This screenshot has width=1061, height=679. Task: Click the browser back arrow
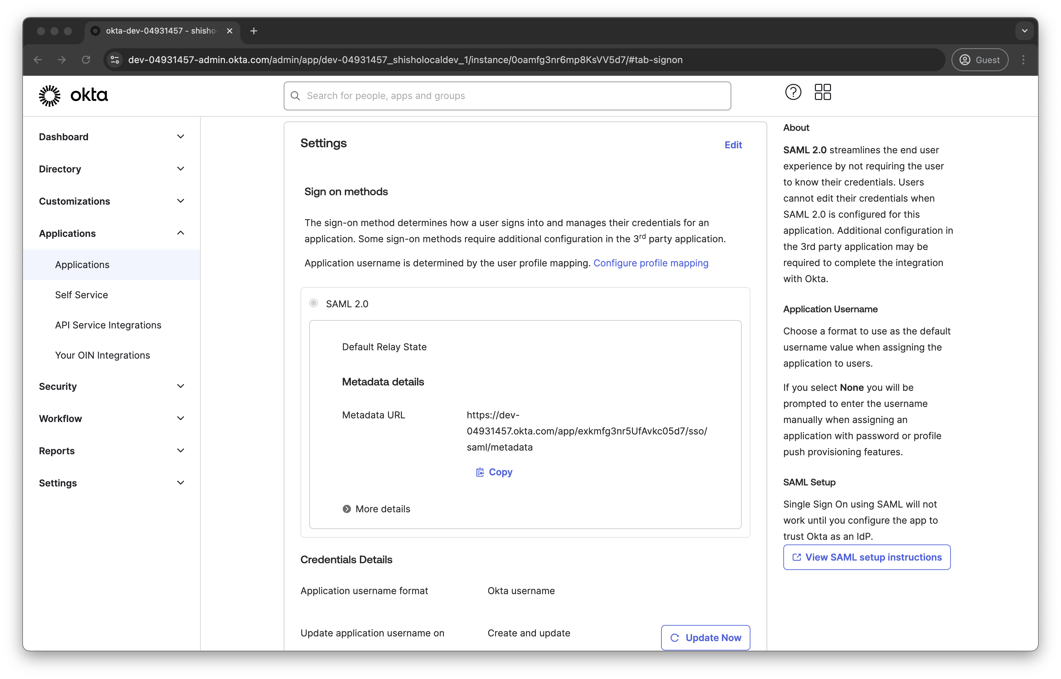38,59
